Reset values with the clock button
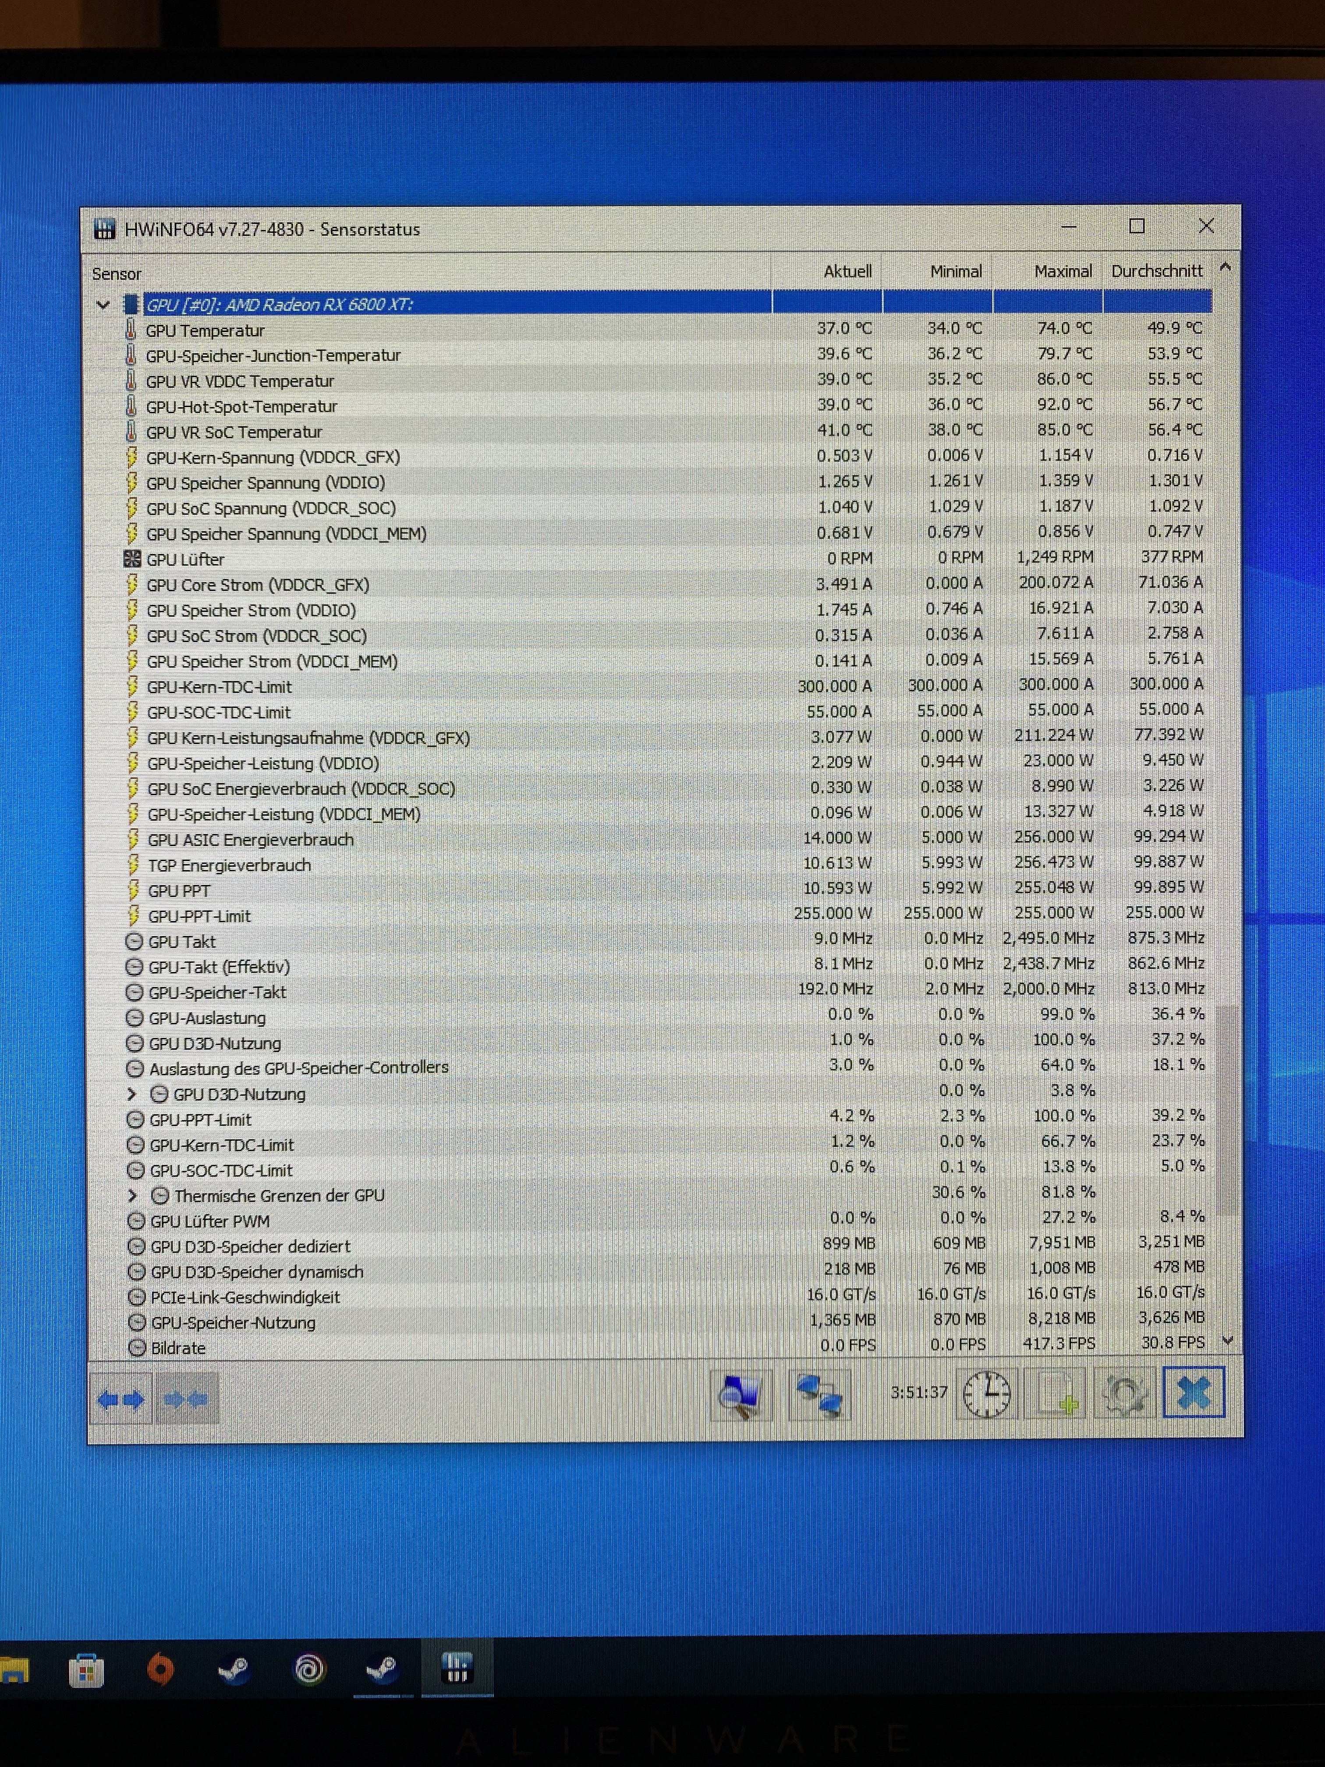The width and height of the screenshot is (1325, 1767). (986, 1395)
